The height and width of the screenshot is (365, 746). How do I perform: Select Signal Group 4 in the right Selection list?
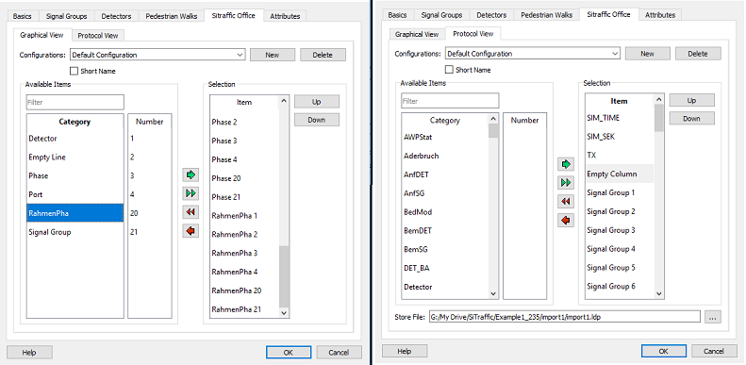point(620,249)
